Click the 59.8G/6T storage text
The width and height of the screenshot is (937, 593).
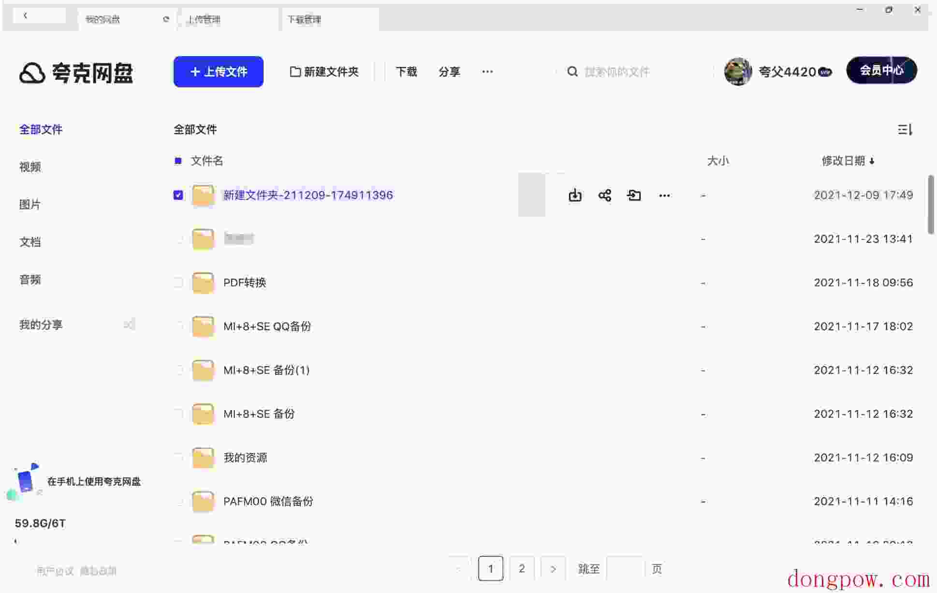[40, 523]
